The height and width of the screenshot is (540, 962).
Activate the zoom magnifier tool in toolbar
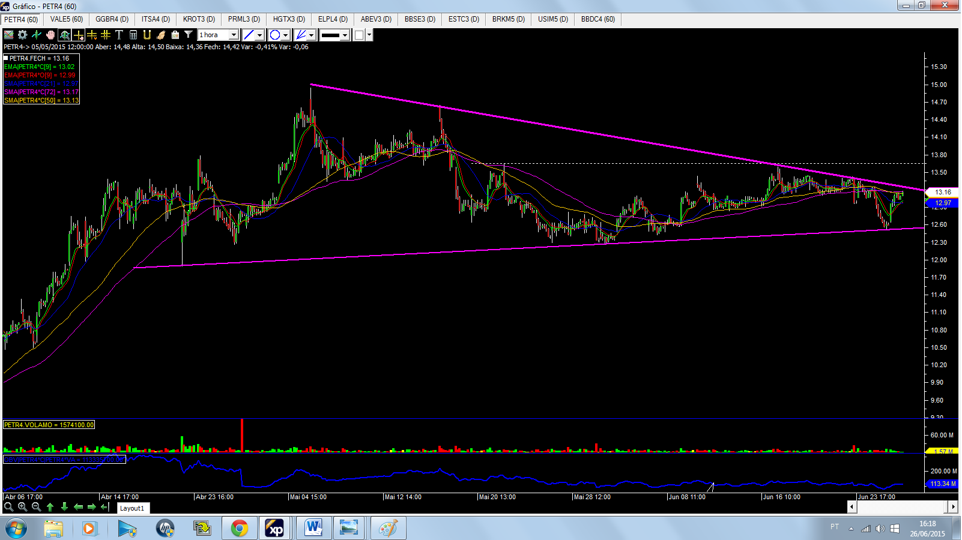[x=65, y=35]
